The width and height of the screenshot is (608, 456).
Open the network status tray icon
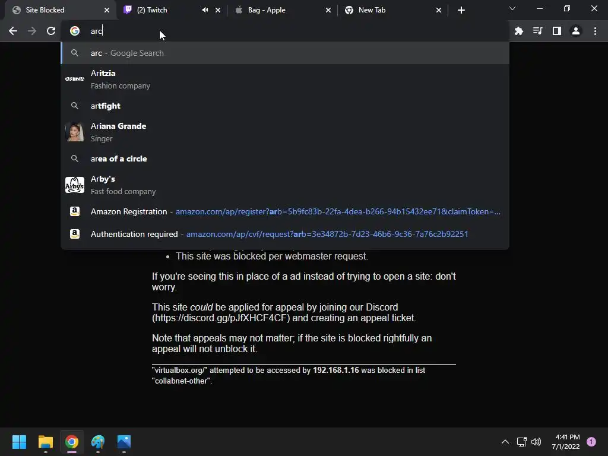[521, 442]
